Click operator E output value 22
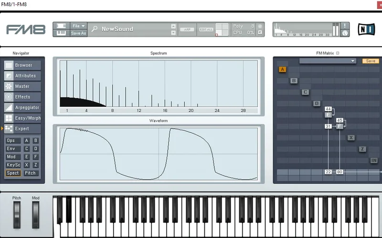Image resolution: width=382 pixels, height=238 pixels. click(328, 172)
